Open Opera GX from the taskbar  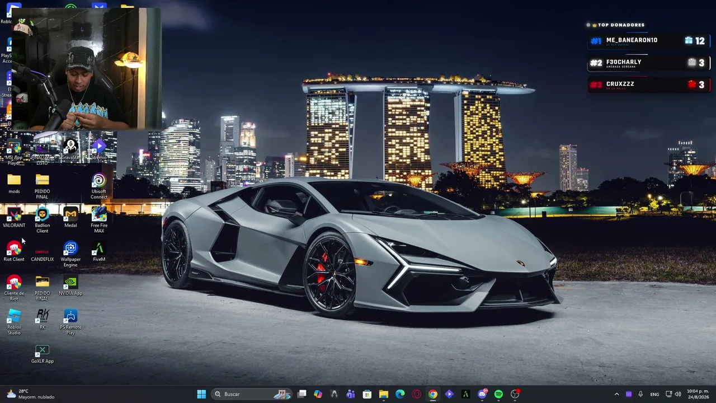[416, 394]
